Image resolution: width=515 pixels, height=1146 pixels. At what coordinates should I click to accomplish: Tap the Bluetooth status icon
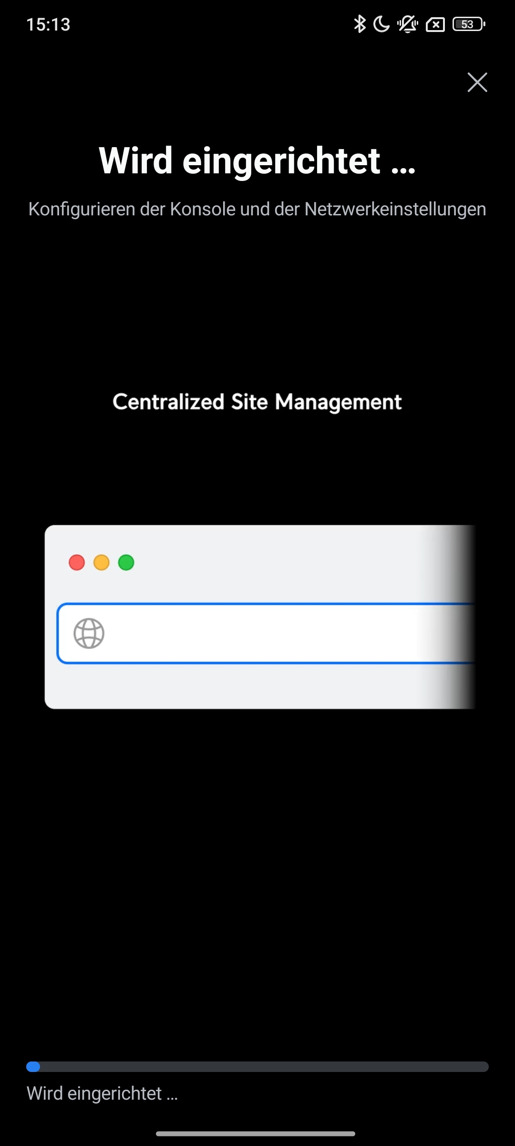click(x=360, y=24)
